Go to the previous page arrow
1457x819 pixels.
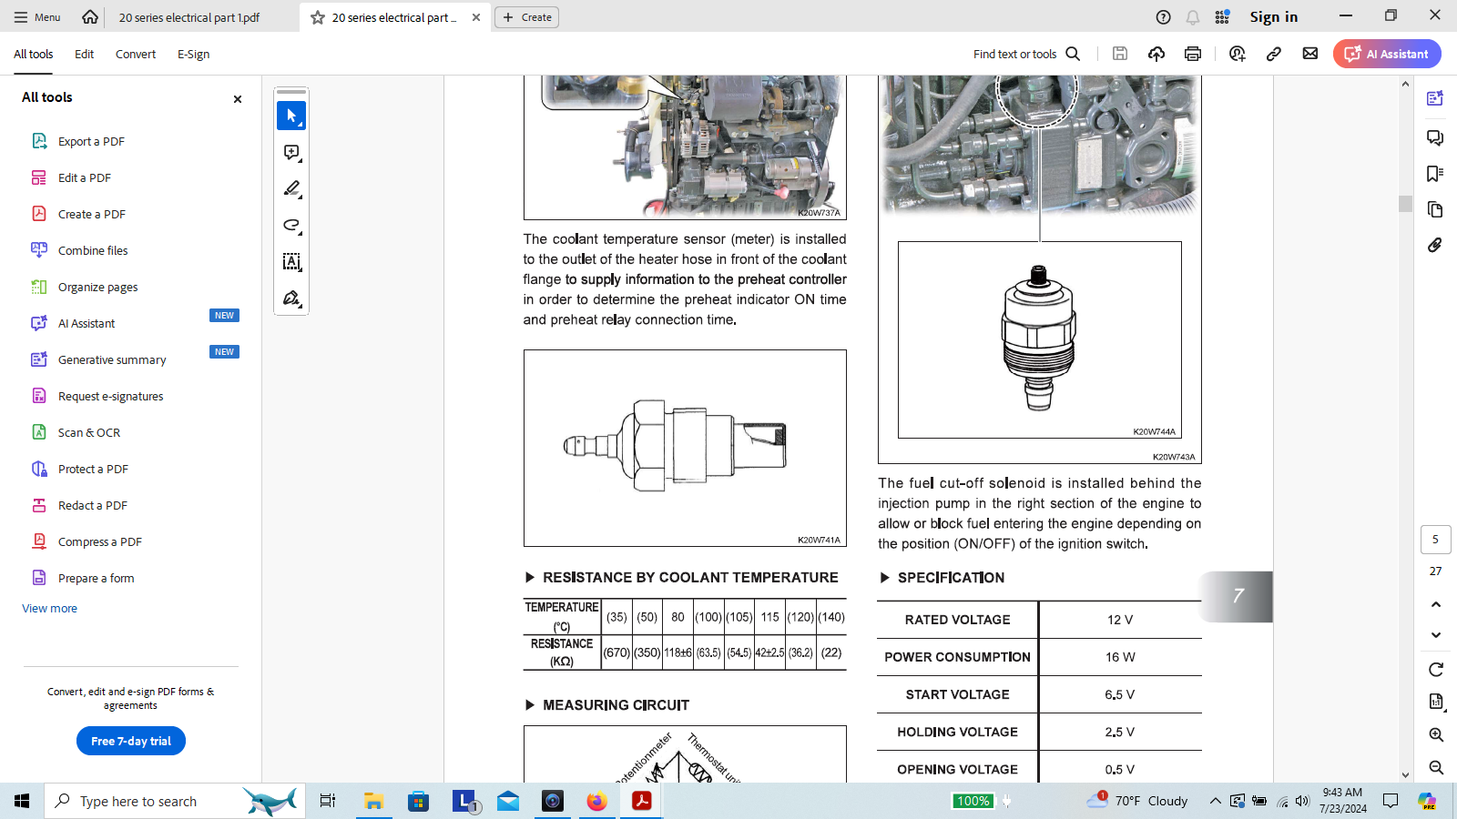point(1436,604)
